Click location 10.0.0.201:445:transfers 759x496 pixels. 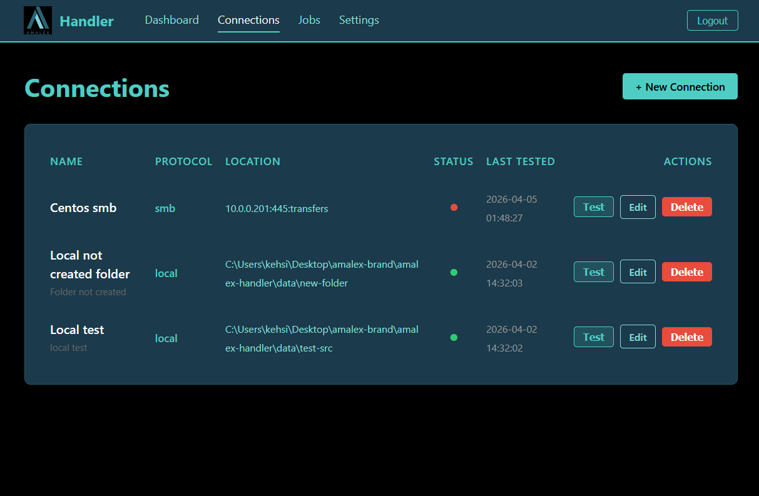click(277, 208)
